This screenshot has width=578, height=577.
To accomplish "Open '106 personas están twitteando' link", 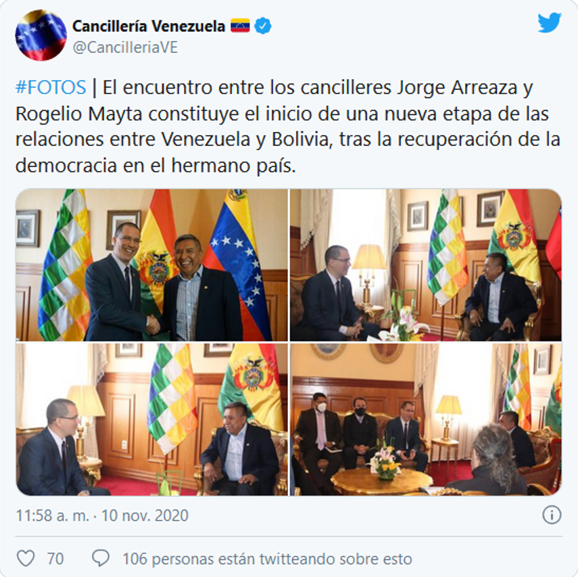I will point(267,559).
